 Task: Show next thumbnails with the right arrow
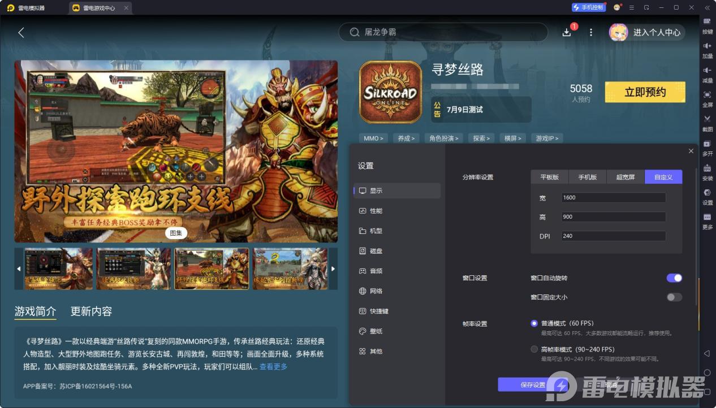333,268
